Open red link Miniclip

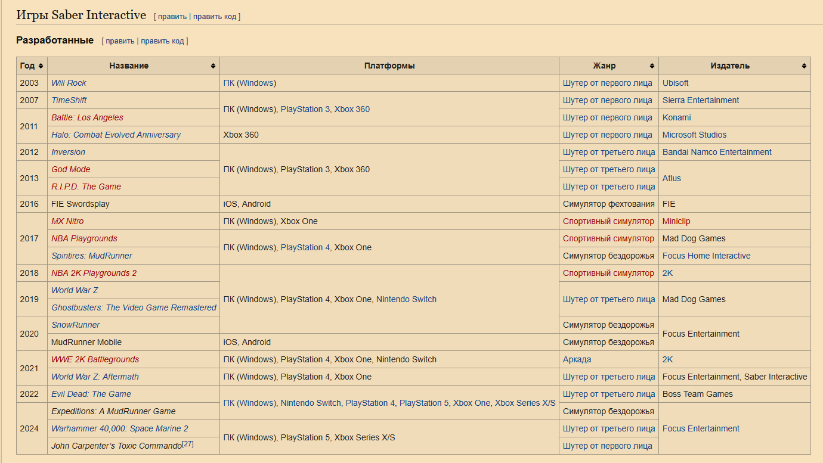676,221
